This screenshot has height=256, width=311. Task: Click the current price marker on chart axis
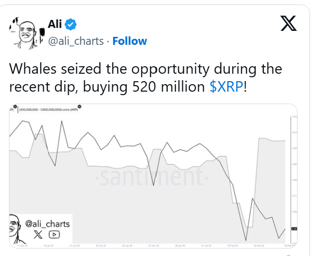294,229
